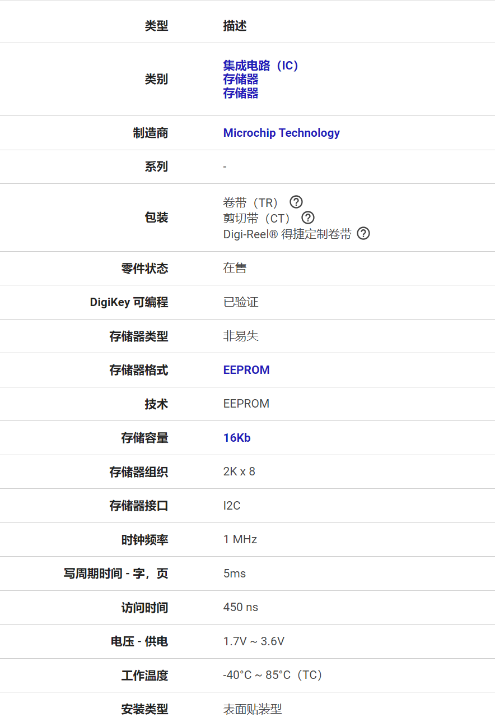Select the I2C 存储器接口 value
The height and width of the screenshot is (726, 495).
point(232,506)
